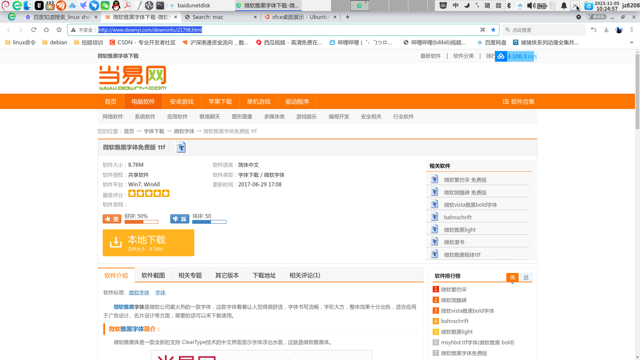This screenshot has height=360, width=640.
Task: Launch the PDF reader icon in panel
Action: (x=127, y=5)
